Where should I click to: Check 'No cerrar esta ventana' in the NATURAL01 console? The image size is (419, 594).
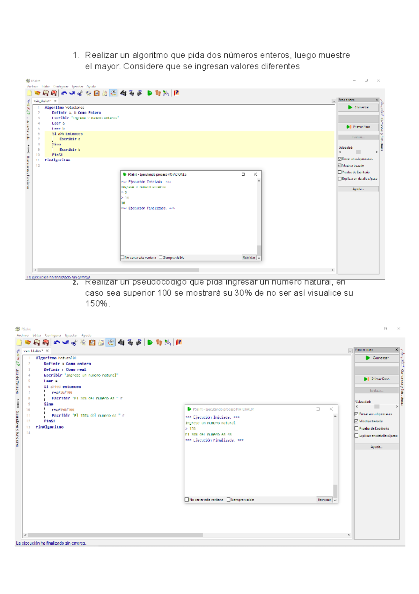(187, 500)
